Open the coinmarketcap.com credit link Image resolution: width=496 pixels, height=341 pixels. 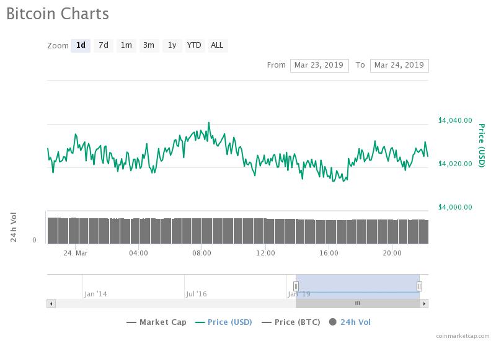(x=462, y=335)
